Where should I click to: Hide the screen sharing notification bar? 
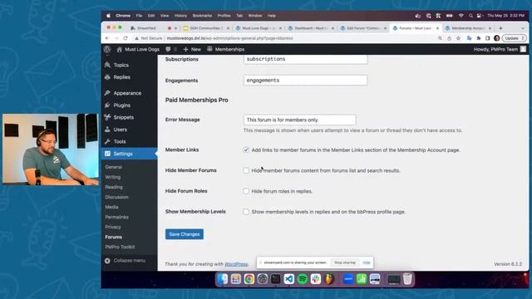[x=367, y=262]
